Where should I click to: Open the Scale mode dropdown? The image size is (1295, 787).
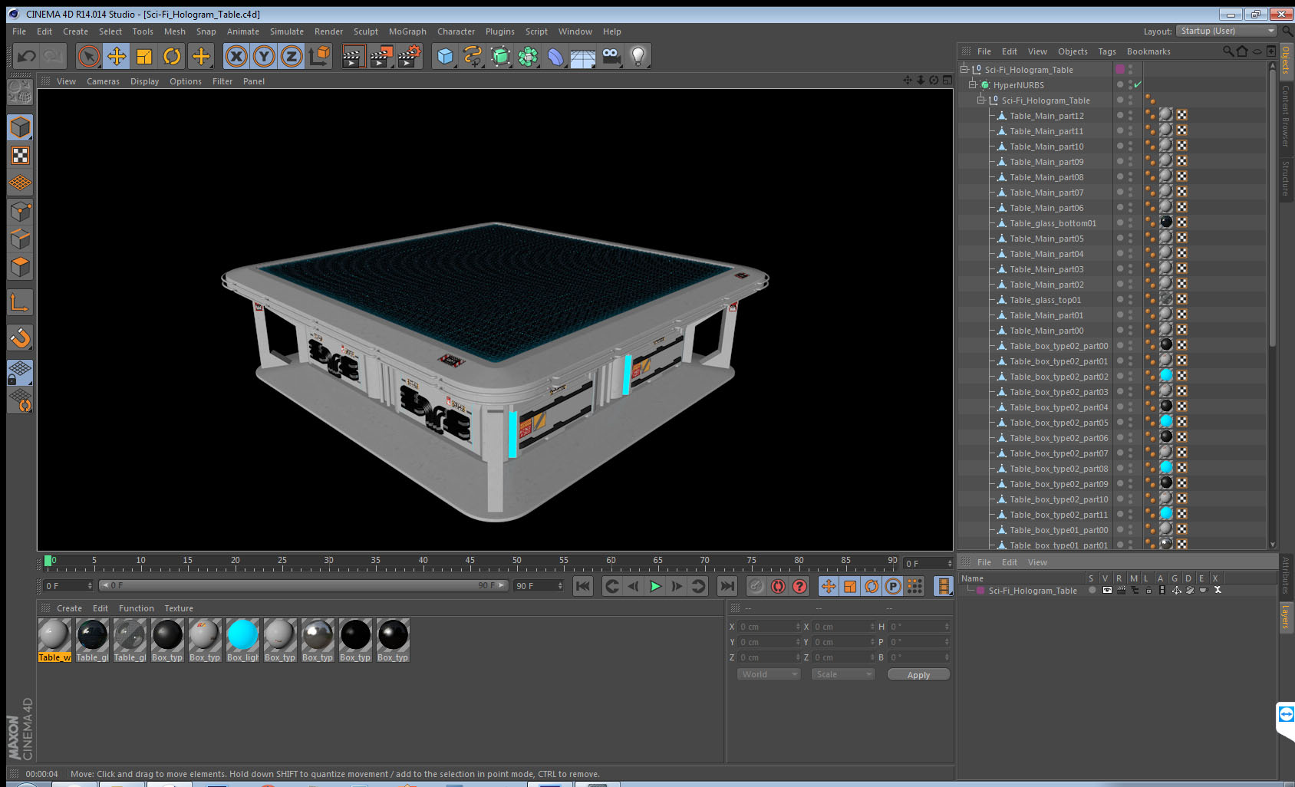[843, 674]
